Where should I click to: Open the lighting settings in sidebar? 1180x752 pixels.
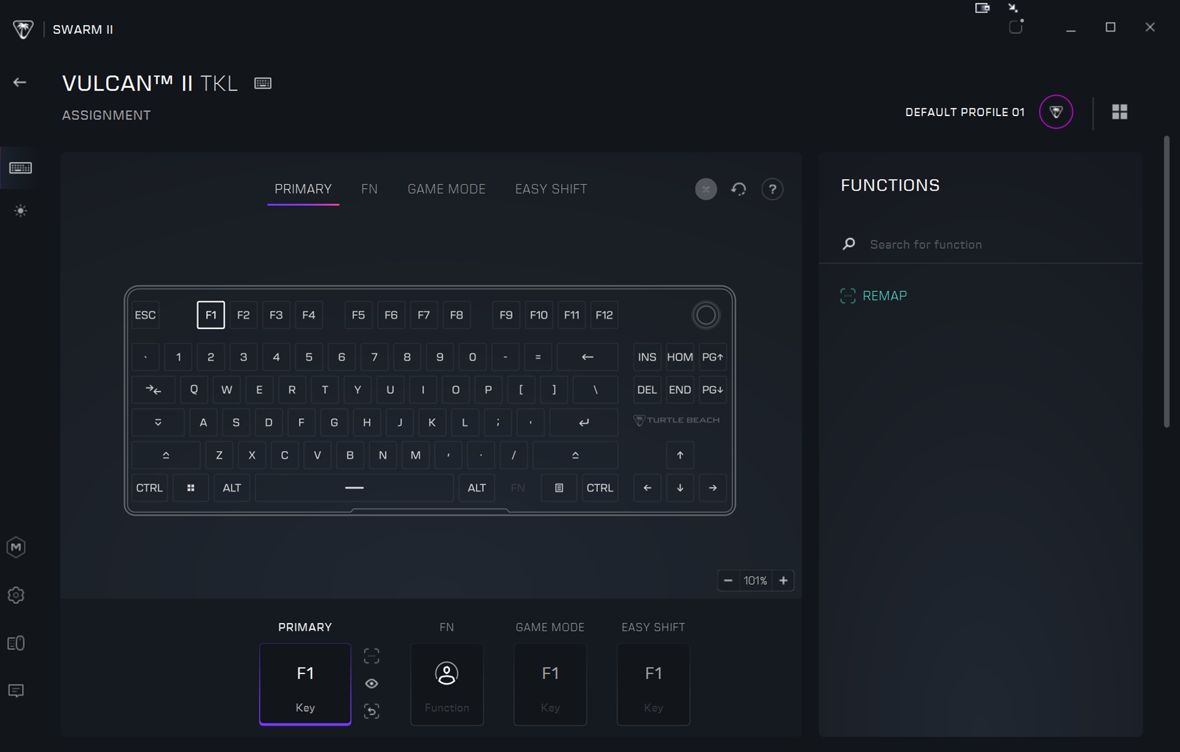tap(20, 211)
